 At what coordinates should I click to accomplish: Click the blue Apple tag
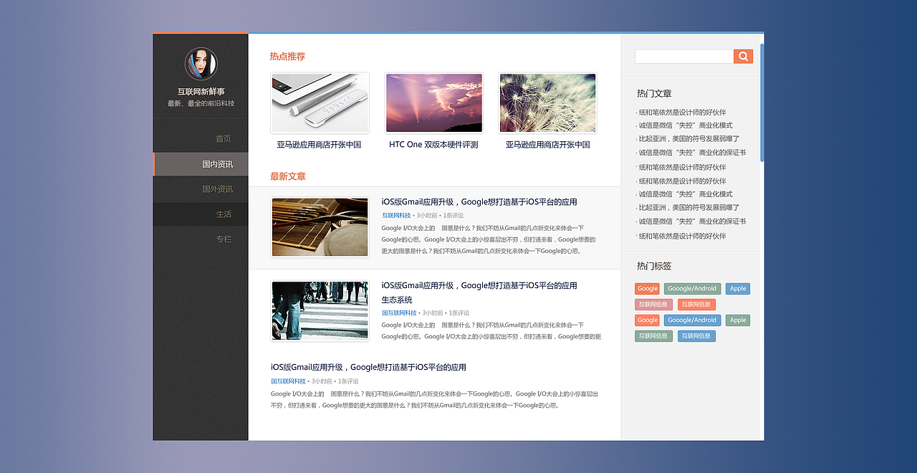(x=738, y=289)
